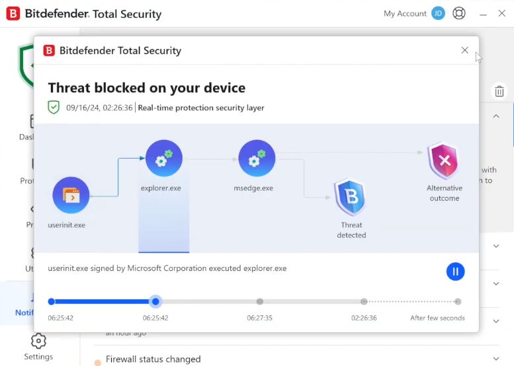Click the Bitdefender logo in dialog header
This screenshot has height=366, width=514.
(49, 51)
